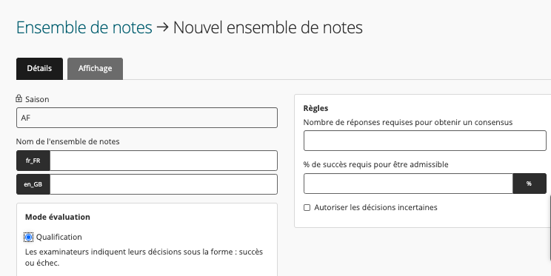Click the Autoriser les décisions incertaines label text
Viewport: 551px width, 276px height.
point(375,207)
